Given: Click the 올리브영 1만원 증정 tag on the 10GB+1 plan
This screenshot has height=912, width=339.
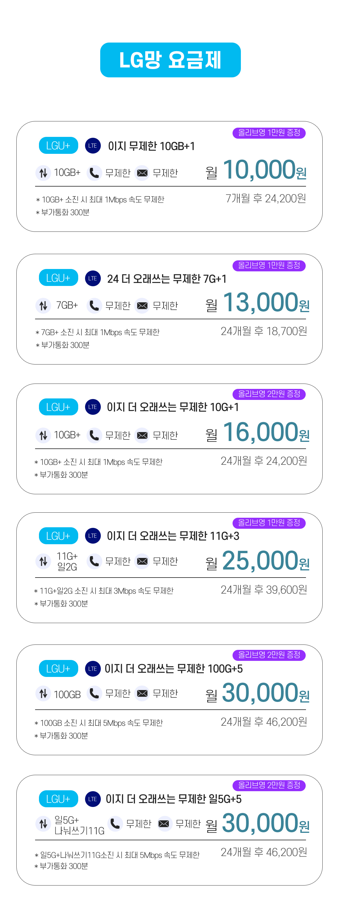Looking at the screenshot, I should 269,133.
